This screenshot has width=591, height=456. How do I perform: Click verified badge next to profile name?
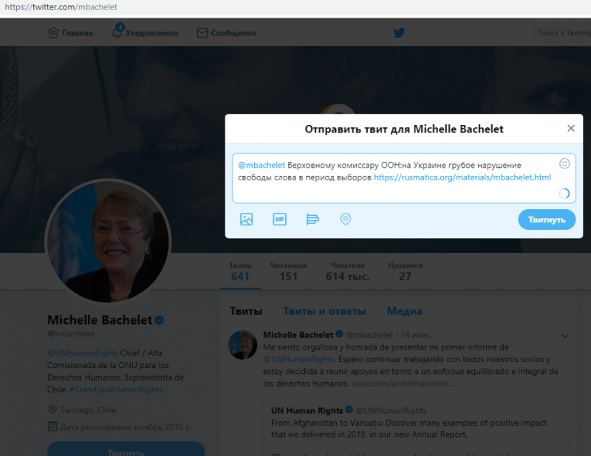coord(160,320)
